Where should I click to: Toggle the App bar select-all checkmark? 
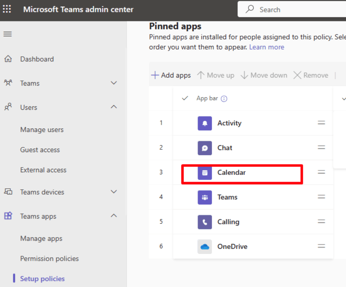point(185,98)
